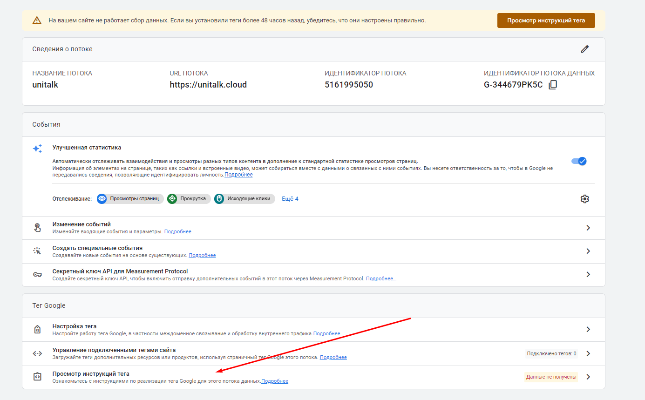Click the Ещё 4 link
This screenshot has width=645, height=400.
(x=290, y=199)
